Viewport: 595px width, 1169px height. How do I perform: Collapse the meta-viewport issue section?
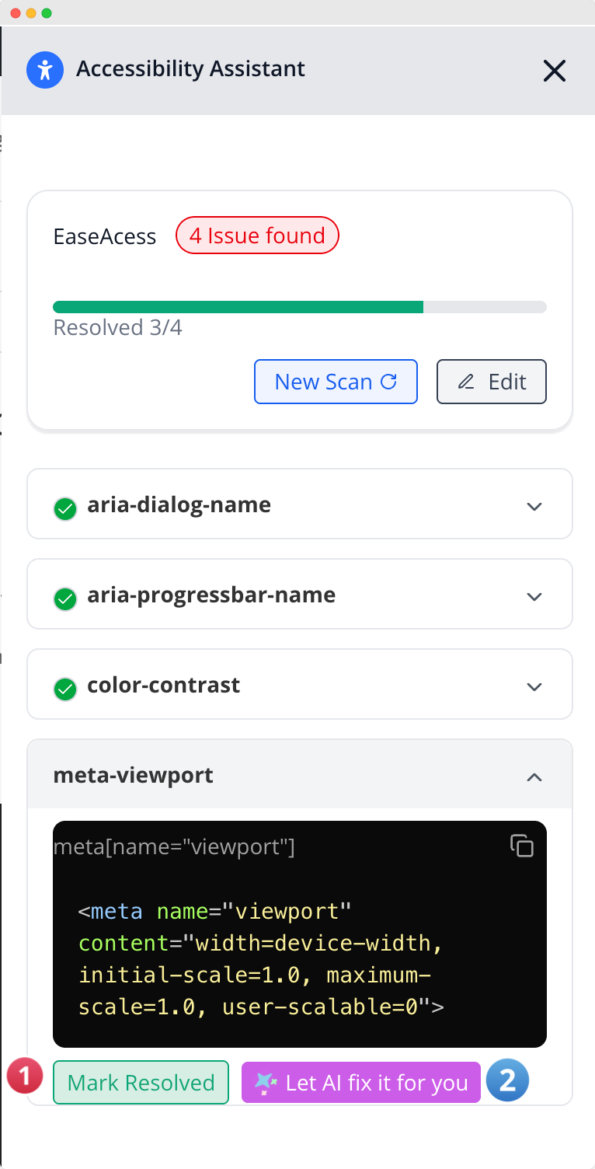(x=534, y=777)
